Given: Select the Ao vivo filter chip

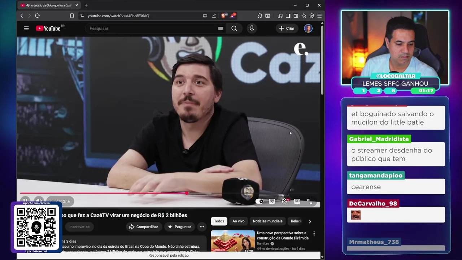Looking at the screenshot, I should pyautogui.click(x=238, y=221).
